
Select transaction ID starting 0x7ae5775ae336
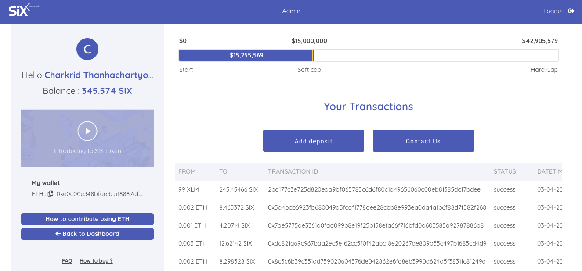click(376, 225)
